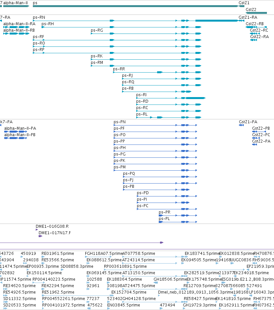Click alpha-Man-II-RB transcript label
The width and height of the screenshot is (274, 310).
coord(19,30)
